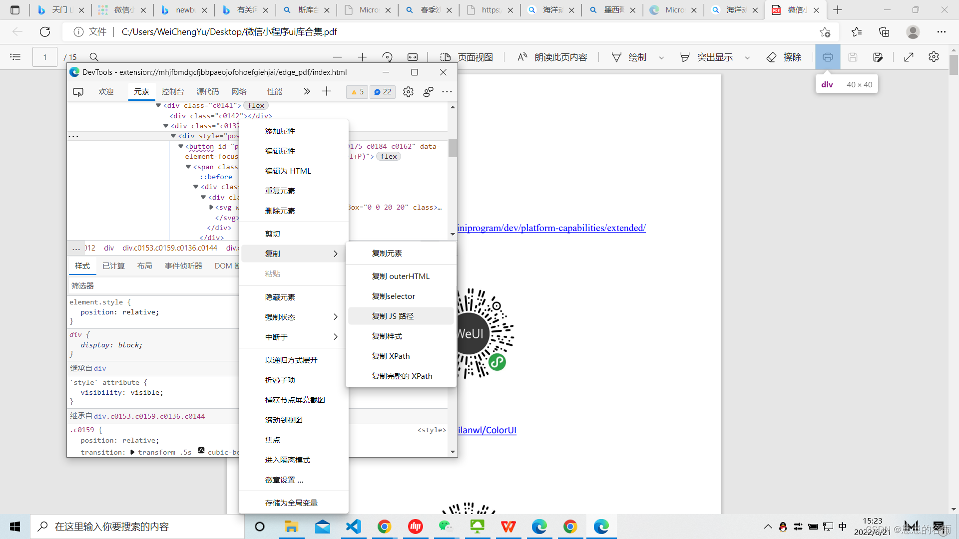
Task: Open the Event listeners tab
Action: pos(183,266)
